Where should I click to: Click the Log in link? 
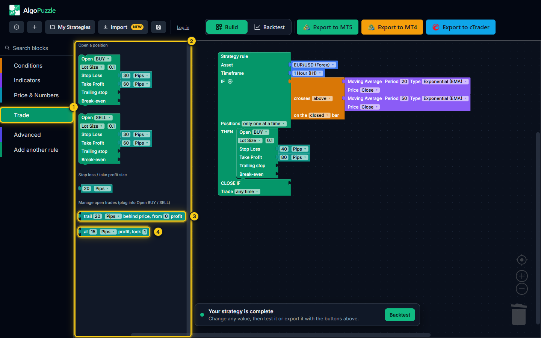tap(183, 27)
